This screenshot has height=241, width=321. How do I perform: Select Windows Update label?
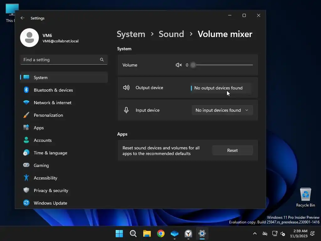[50, 203]
